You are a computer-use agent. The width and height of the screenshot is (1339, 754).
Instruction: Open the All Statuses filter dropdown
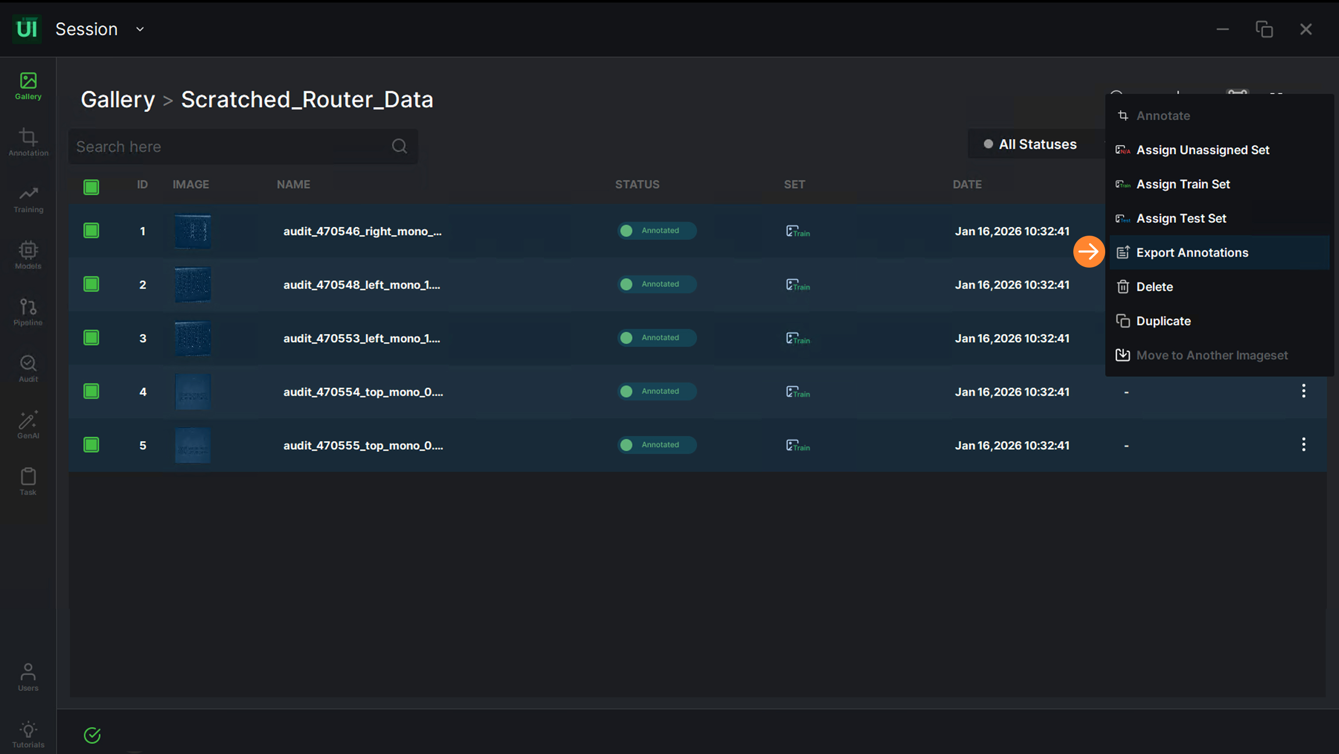pyautogui.click(x=1031, y=144)
